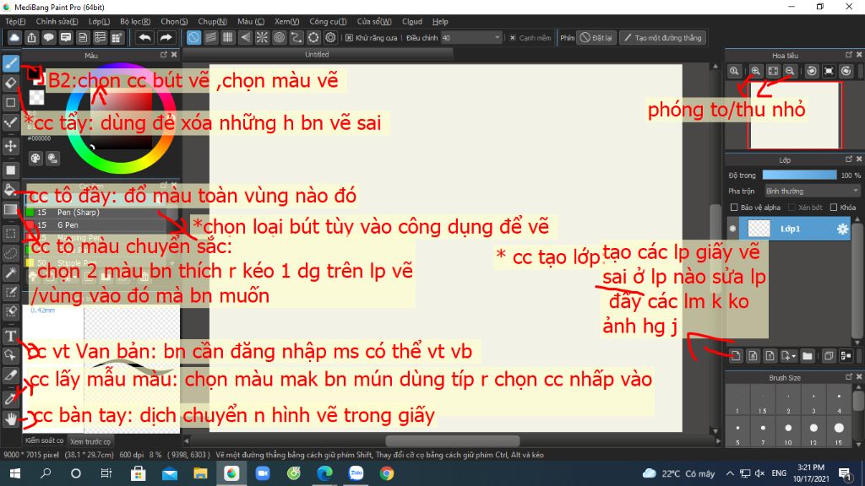Image resolution: width=865 pixels, height=486 pixels.
Task: Enable crisscross snap
Action: [228, 37]
